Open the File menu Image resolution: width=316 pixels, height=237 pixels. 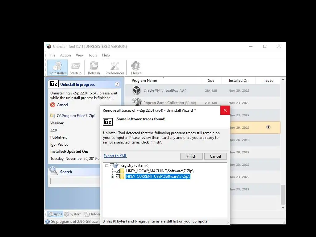click(x=52, y=55)
